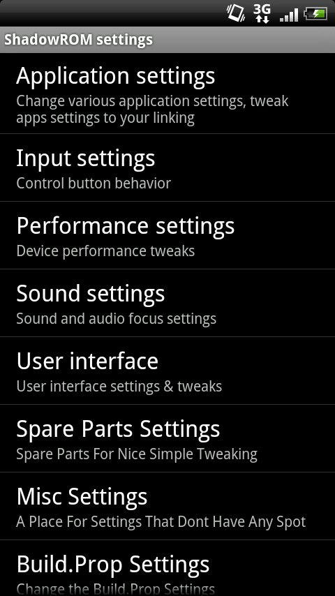Tap 'User interface settings & tweaks' text
This screenshot has width=335, height=596.
click(x=119, y=386)
